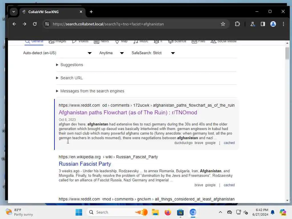Expand Messages from the search engines
The image size is (292, 219).
coord(90,91)
